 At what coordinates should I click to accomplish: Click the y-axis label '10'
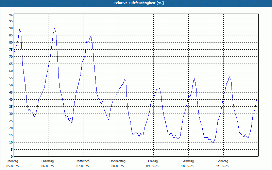(11, 142)
